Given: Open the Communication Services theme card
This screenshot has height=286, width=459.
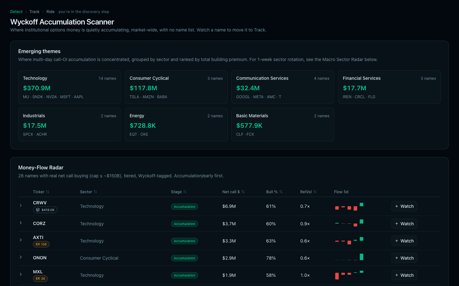Looking at the screenshot, I should click(283, 87).
